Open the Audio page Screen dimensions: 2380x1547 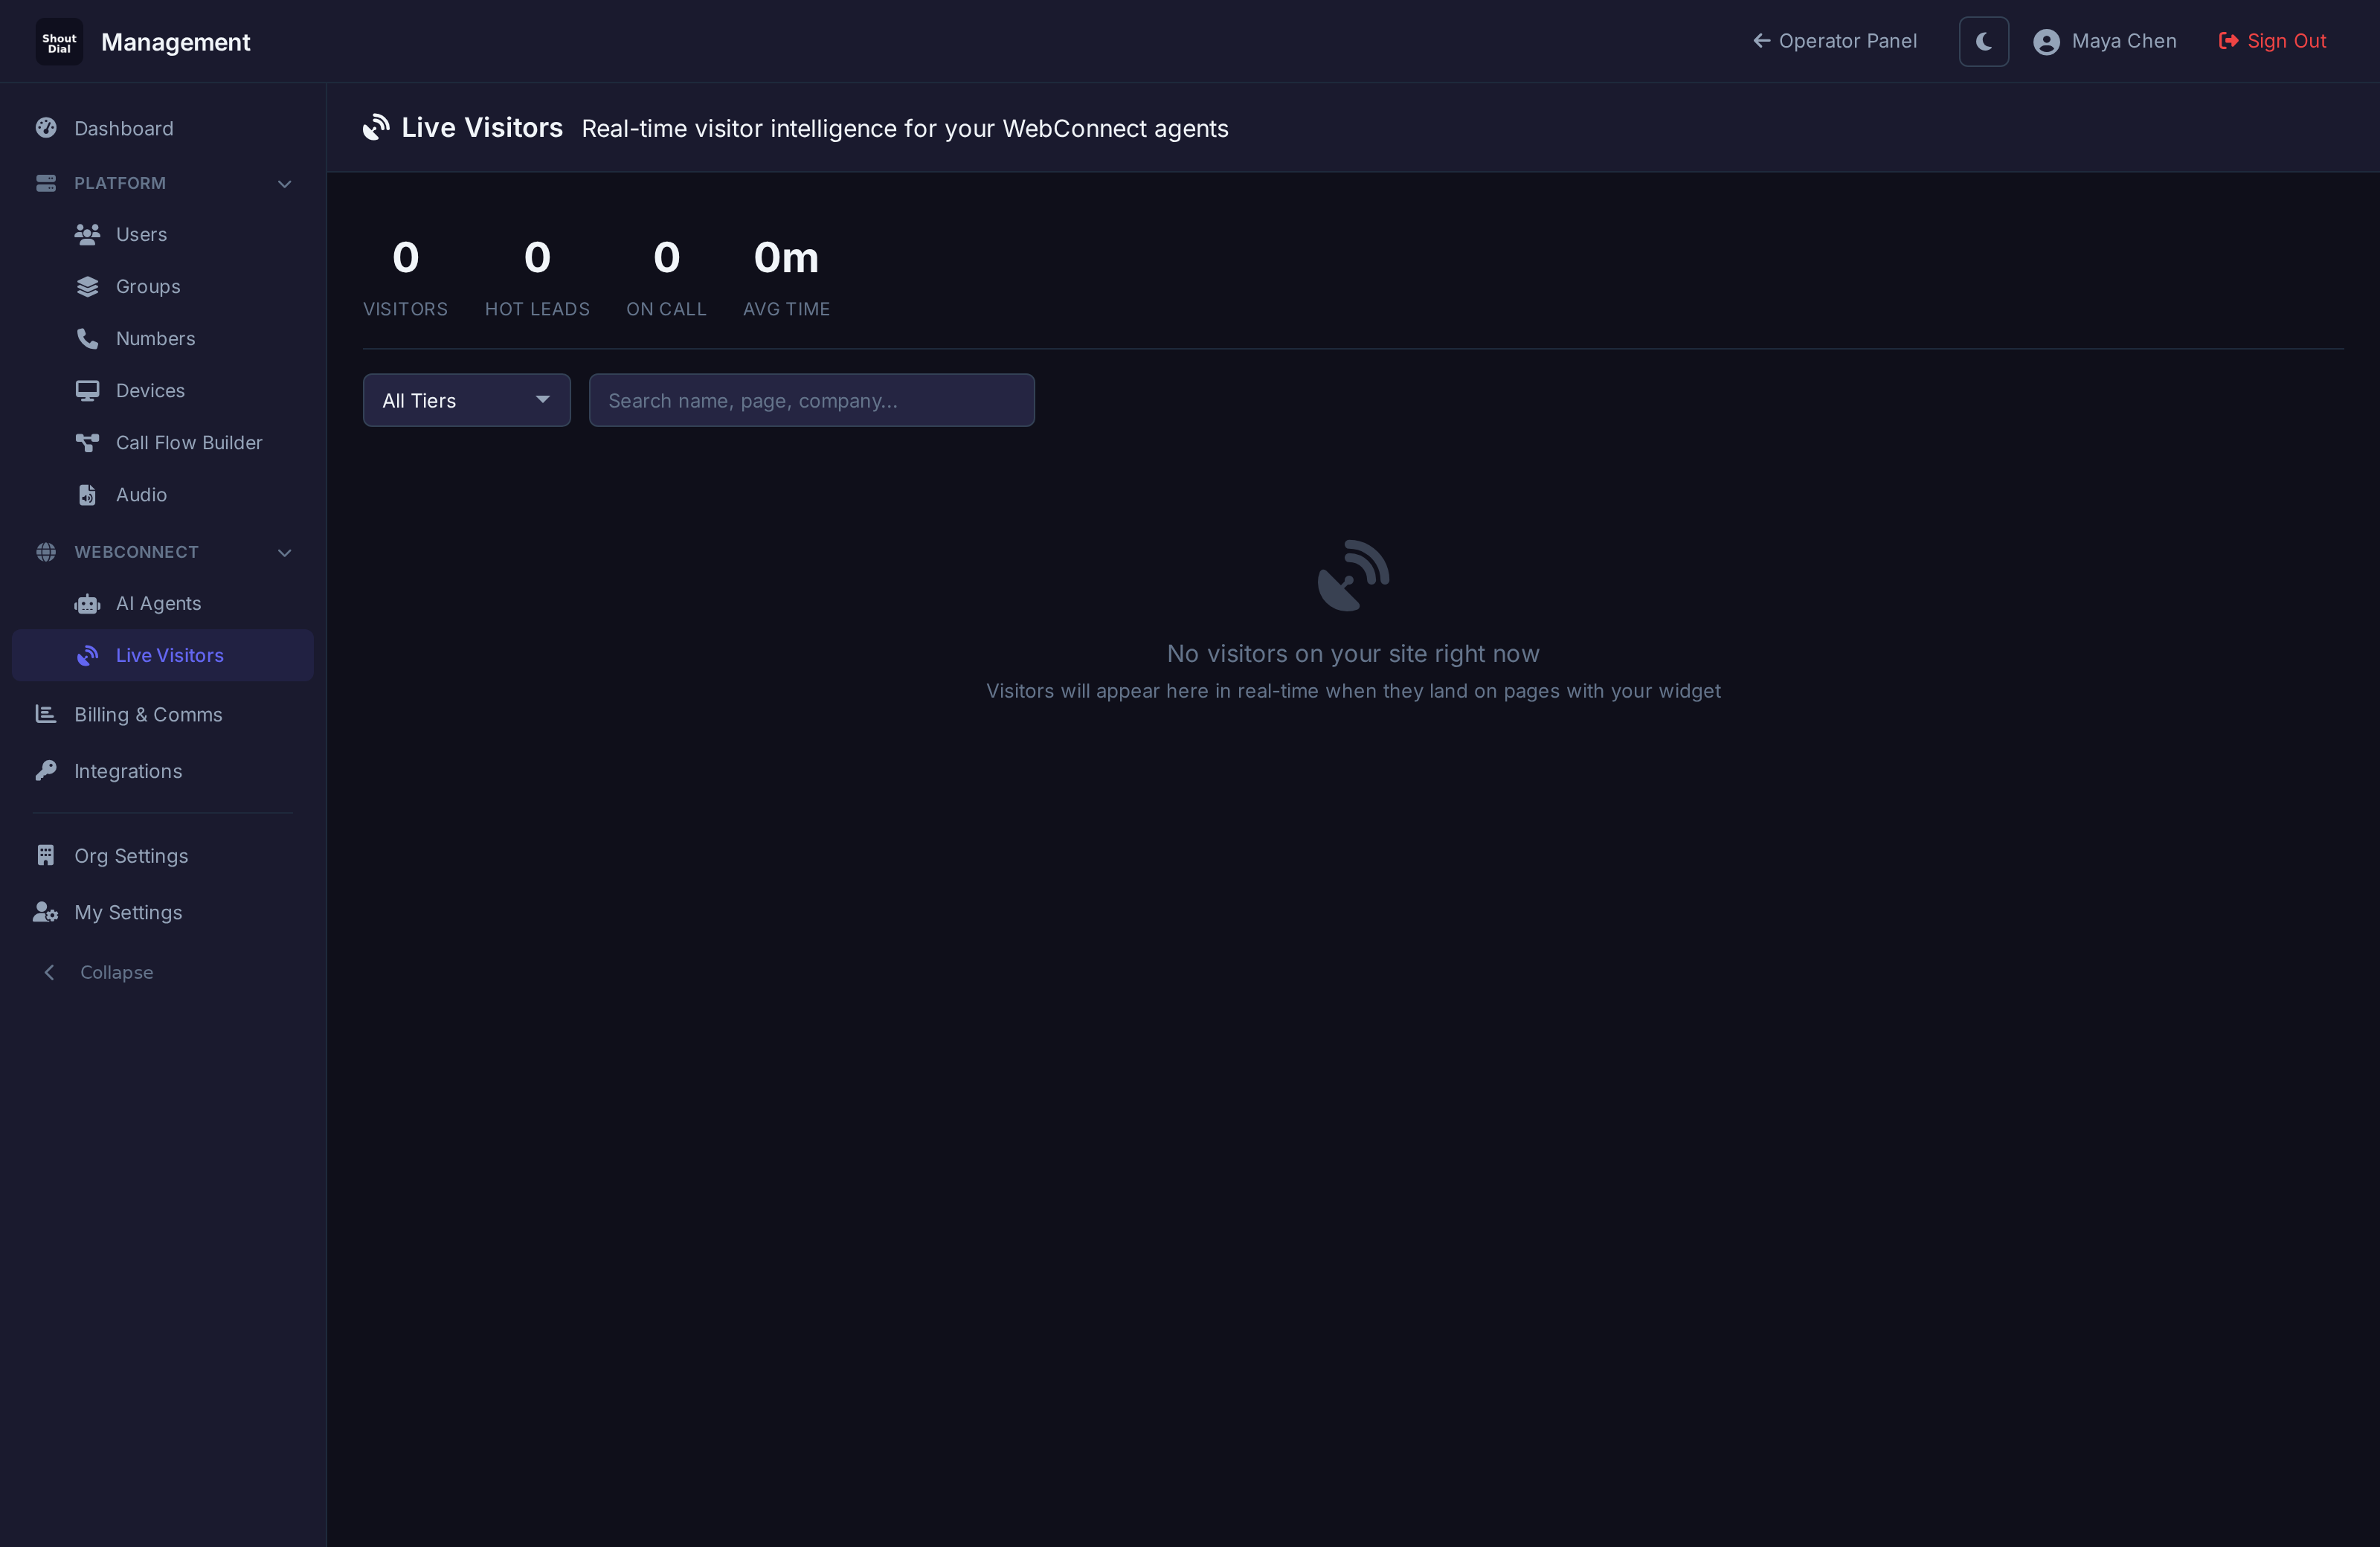163,494
